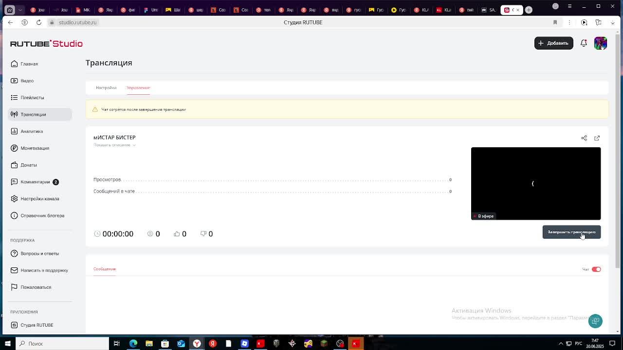Switch to the SA browser tab
The image size is (623, 350).
489,10
